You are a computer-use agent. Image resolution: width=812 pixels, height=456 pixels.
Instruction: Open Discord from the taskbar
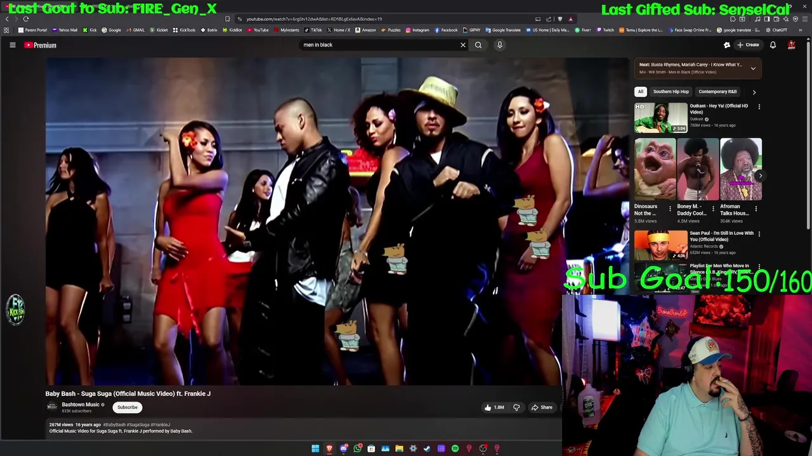click(x=343, y=448)
